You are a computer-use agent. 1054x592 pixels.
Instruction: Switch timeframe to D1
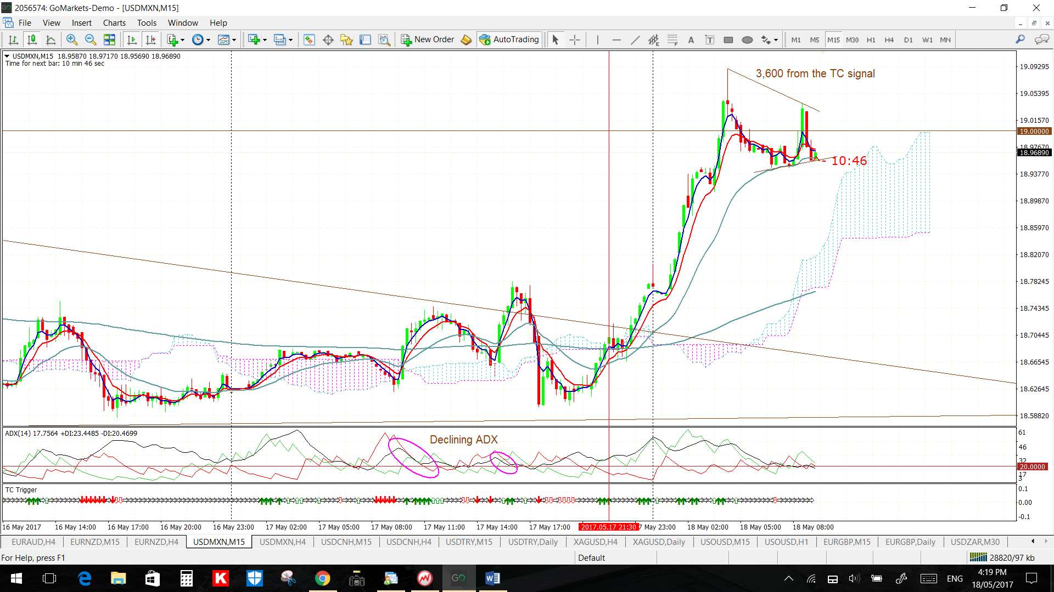tap(909, 39)
